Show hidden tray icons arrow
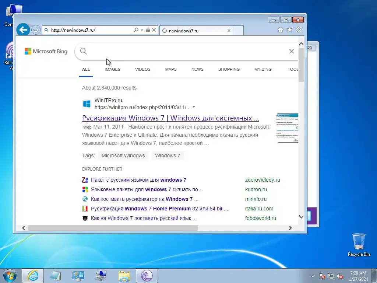377x283 pixels. point(313,276)
